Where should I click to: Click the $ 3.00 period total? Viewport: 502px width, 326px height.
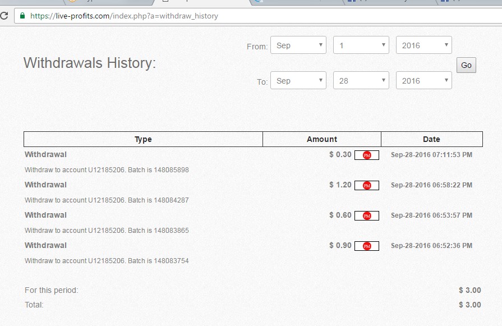469,290
